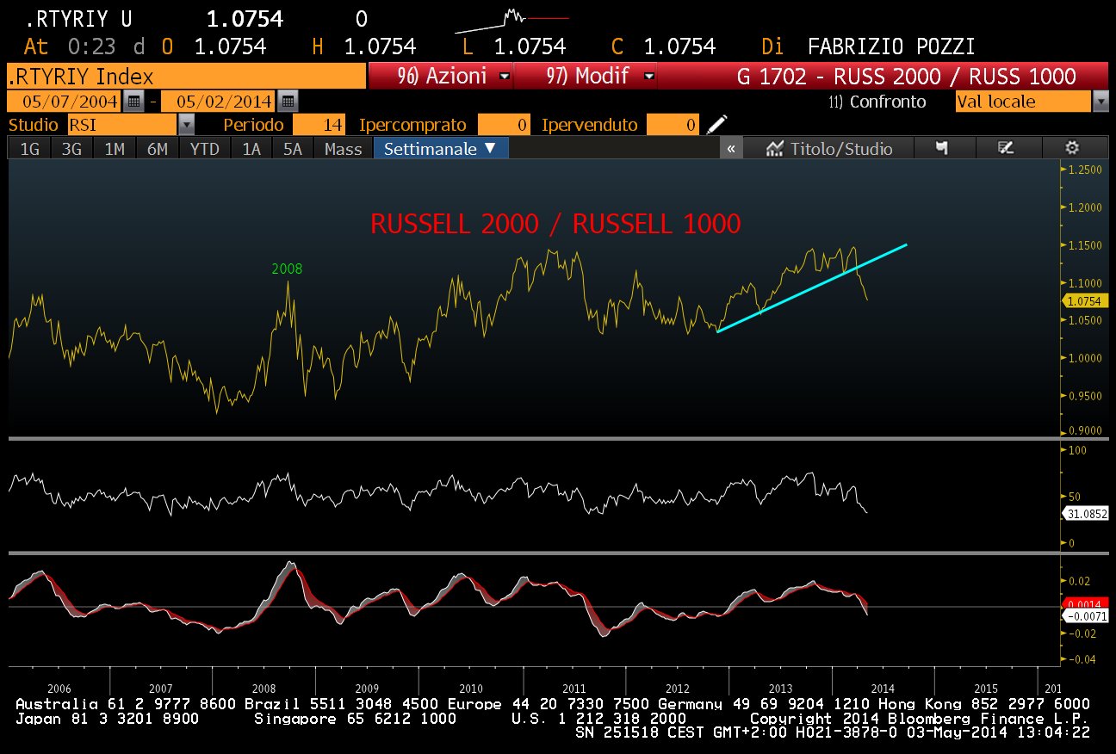Viewport: 1116px width, 754px height.
Task: Click the .RTYRIY Index security field
Action: pos(186,76)
